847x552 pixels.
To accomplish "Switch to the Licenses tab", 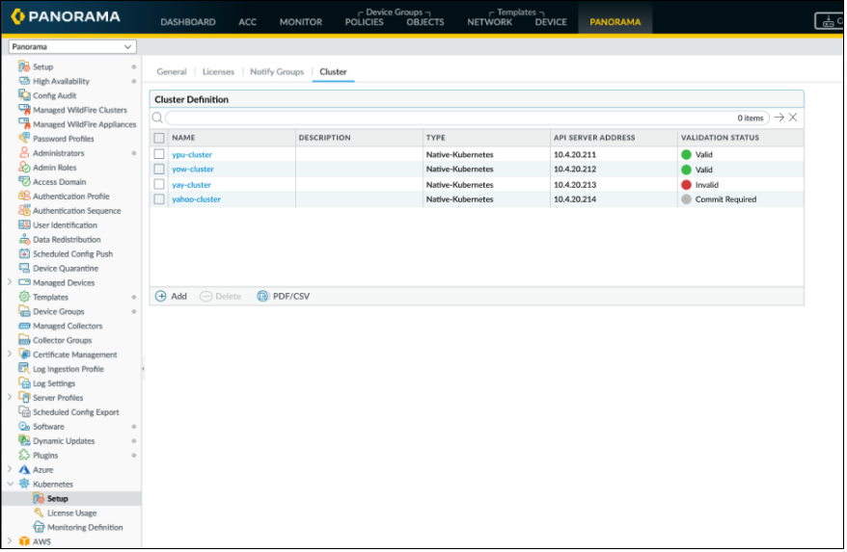I will (x=218, y=72).
